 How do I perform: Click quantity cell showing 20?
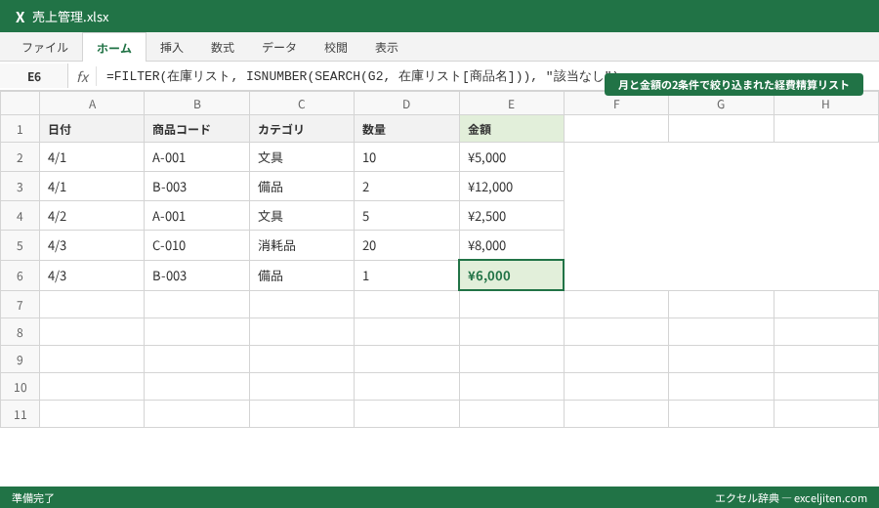406,245
